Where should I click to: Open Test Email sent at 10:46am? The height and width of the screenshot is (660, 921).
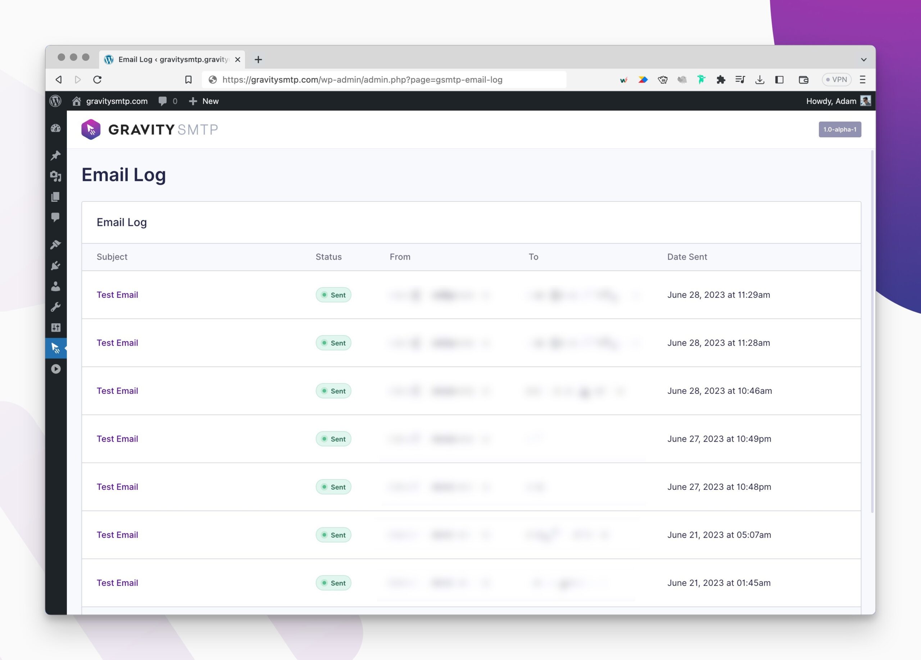click(117, 391)
